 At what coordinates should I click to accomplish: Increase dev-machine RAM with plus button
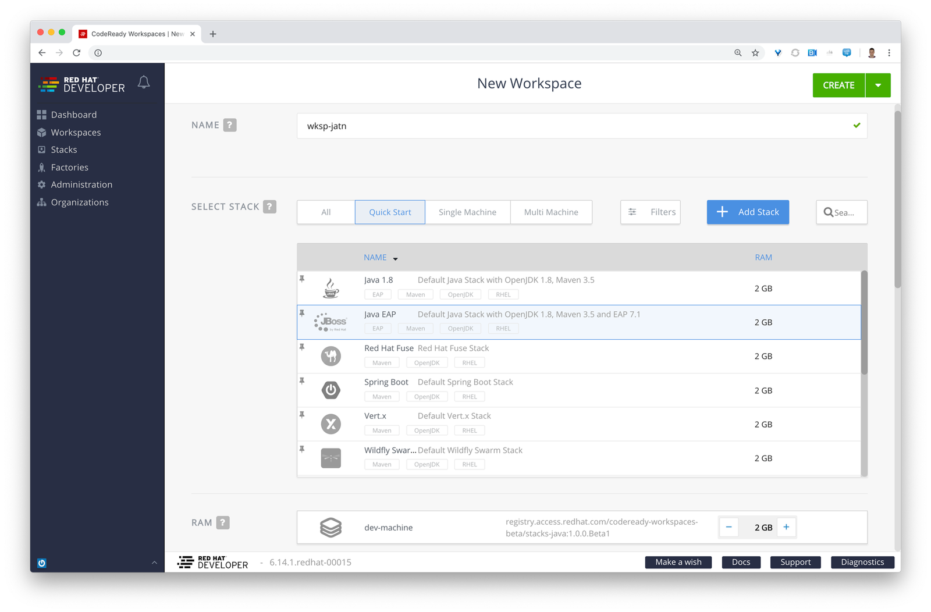[786, 527]
